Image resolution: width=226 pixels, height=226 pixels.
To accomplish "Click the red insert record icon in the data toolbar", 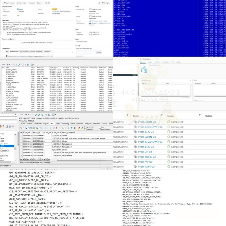I will pyautogui.click(x=56, y=128).
